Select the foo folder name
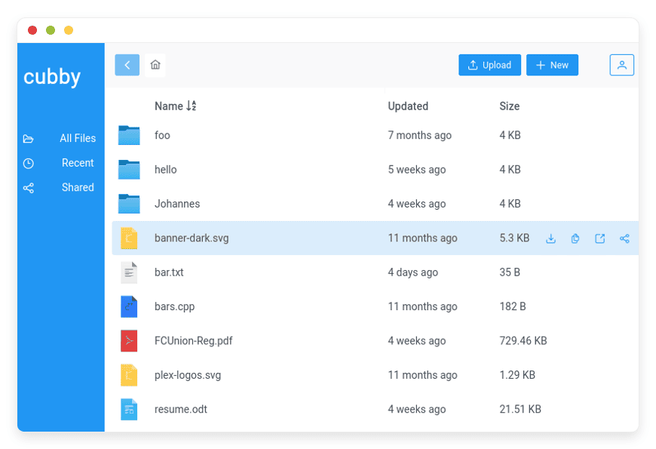 (162, 135)
